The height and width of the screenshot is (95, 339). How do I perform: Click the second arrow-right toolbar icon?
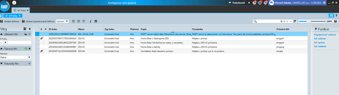click(x=79, y=21)
